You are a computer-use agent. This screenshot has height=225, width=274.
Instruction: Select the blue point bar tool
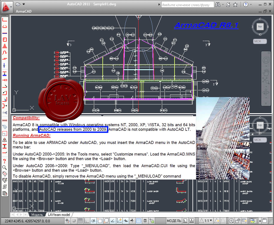point(4,65)
